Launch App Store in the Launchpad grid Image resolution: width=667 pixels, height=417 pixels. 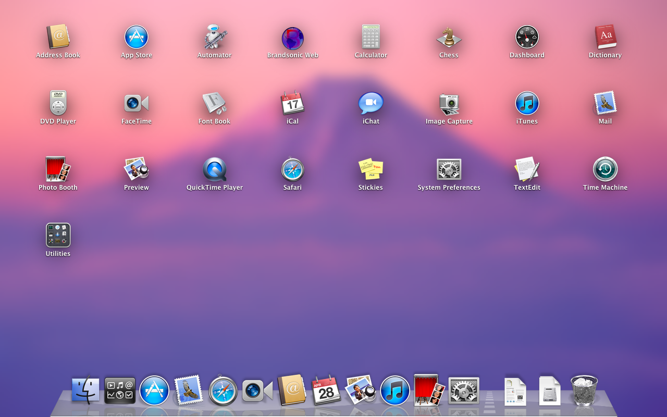pos(137,38)
